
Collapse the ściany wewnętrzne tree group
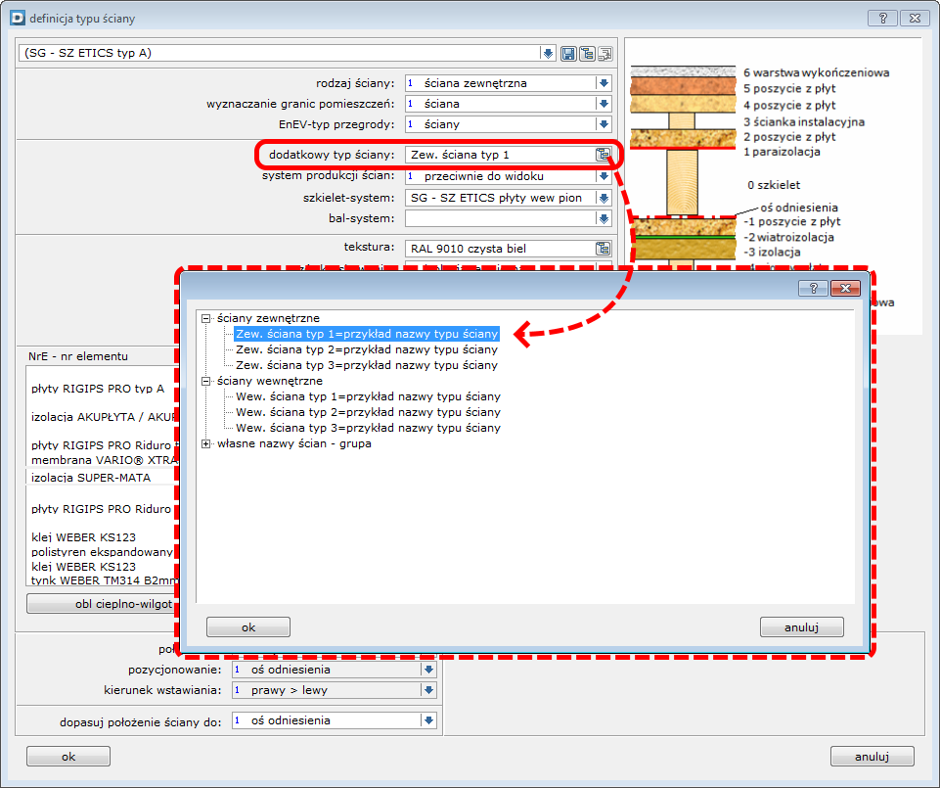pos(206,381)
